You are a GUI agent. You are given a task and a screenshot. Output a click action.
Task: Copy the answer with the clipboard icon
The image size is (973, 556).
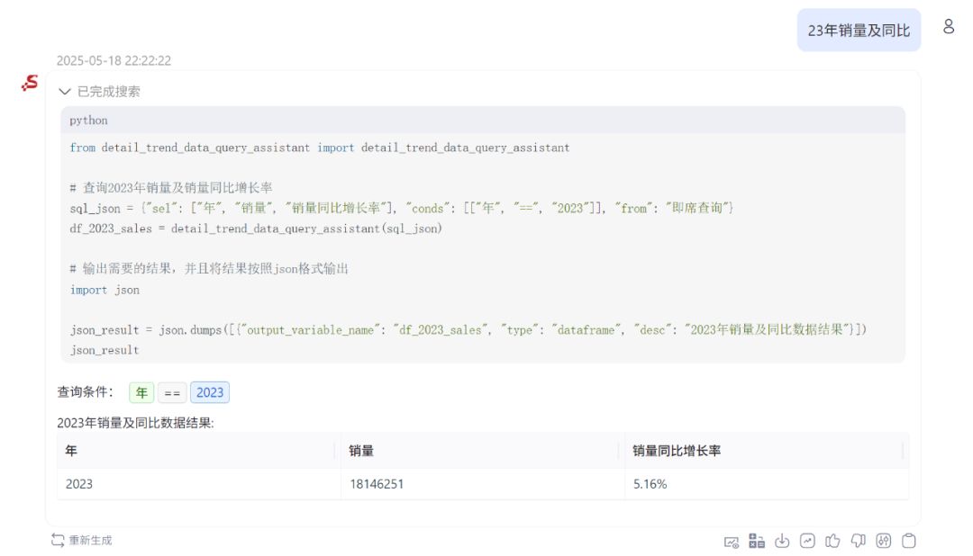pos(909,541)
